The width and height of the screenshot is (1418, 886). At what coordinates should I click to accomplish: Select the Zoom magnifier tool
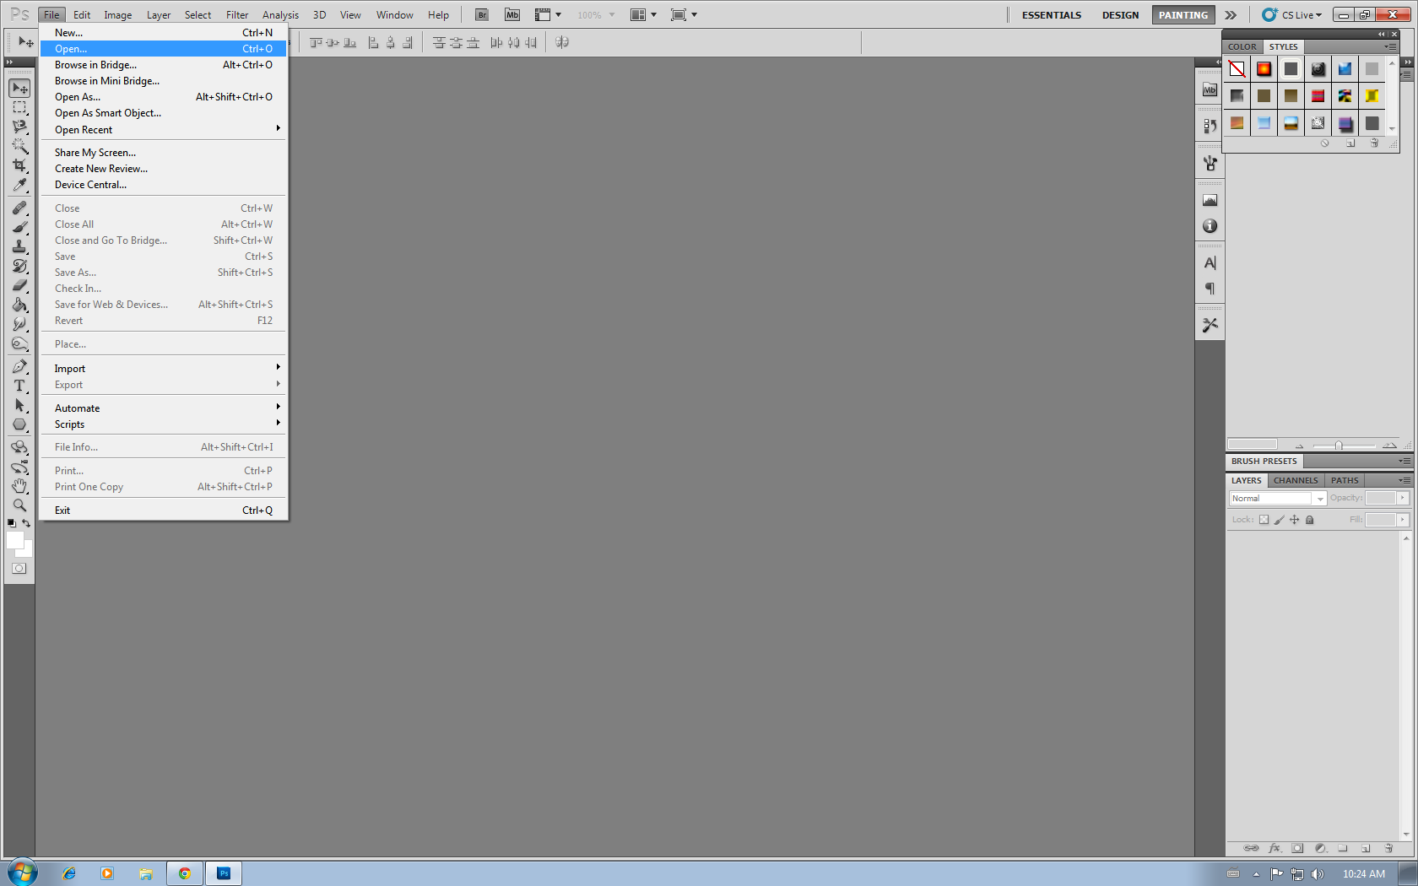[19, 505]
